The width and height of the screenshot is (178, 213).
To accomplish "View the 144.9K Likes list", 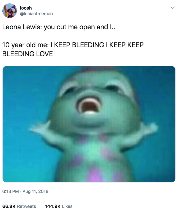I will tap(59, 206).
